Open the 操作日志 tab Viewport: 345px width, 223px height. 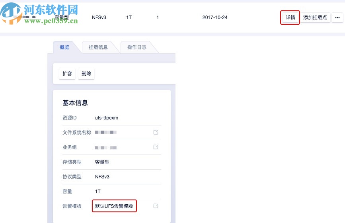[137, 47]
